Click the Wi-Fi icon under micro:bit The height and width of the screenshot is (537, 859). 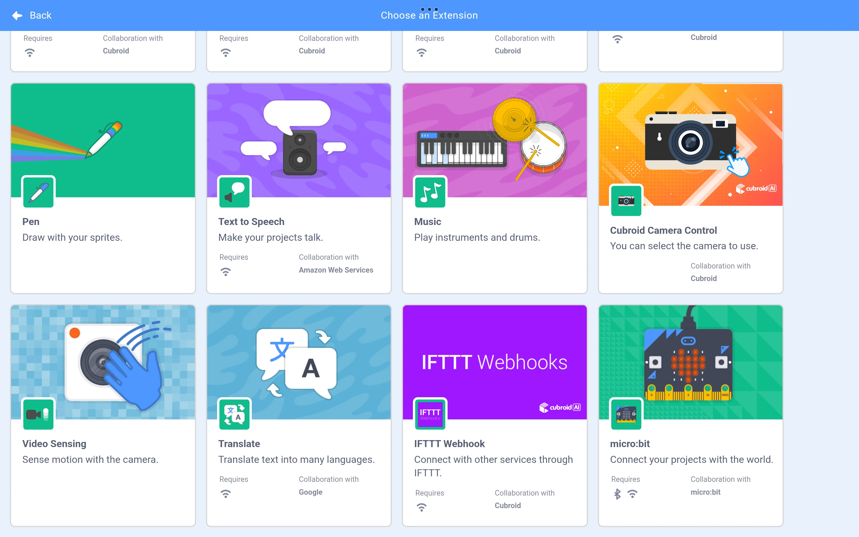pyautogui.click(x=632, y=494)
